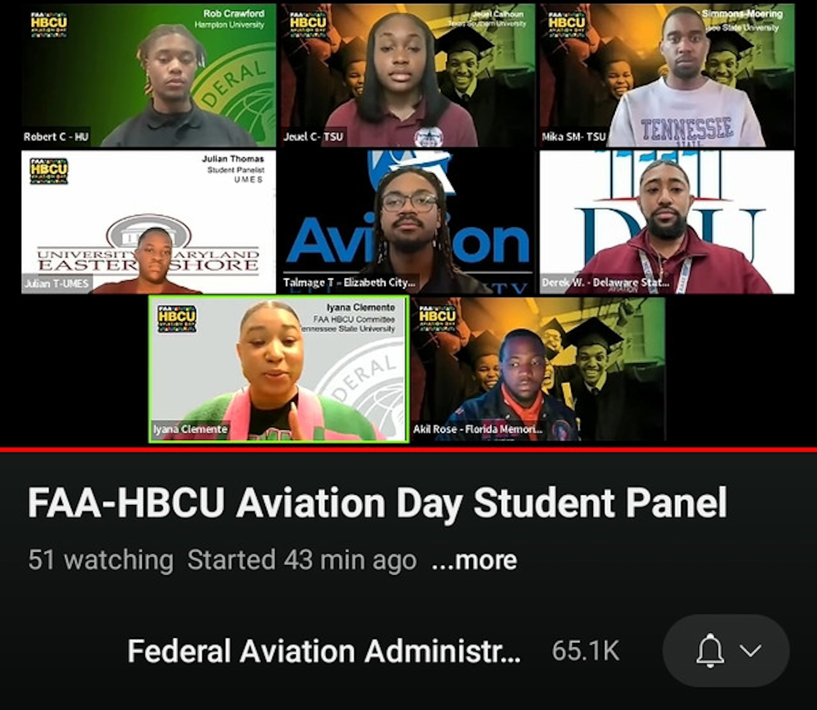Click the HBCU logo in Julian Thomas's tile
The height and width of the screenshot is (710, 817).
[x=49, y=171]
